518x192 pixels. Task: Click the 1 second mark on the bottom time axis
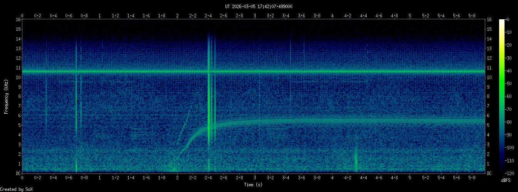[x=100, y=178]
